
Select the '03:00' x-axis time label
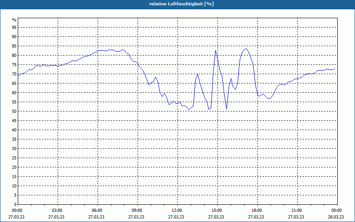pos(58,210)
